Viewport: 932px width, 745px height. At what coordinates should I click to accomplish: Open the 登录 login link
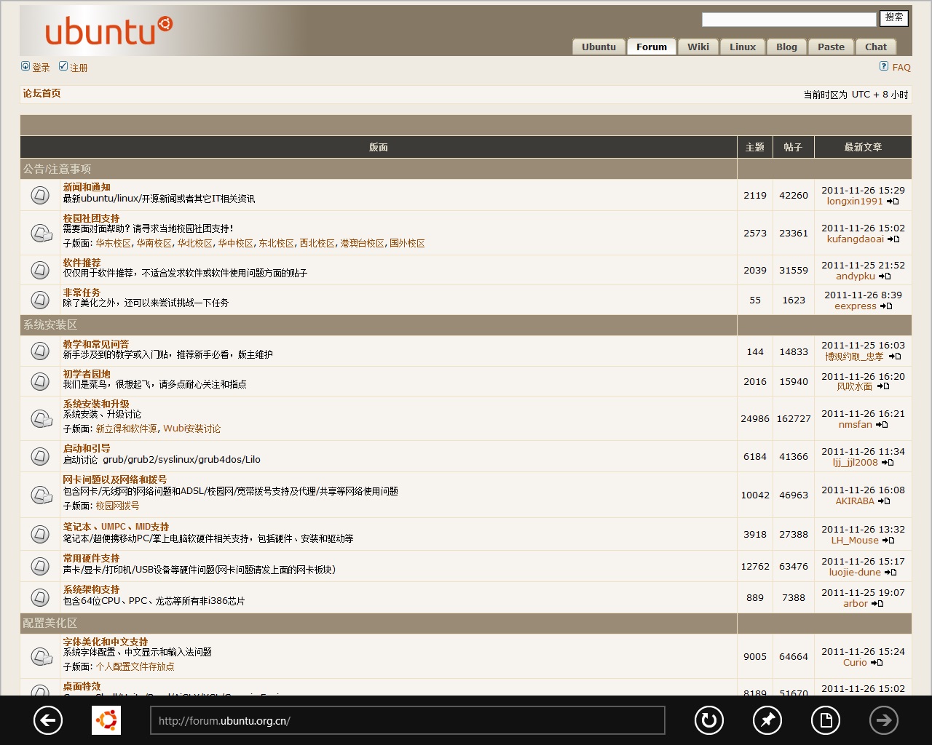click(x=41, y=68)
